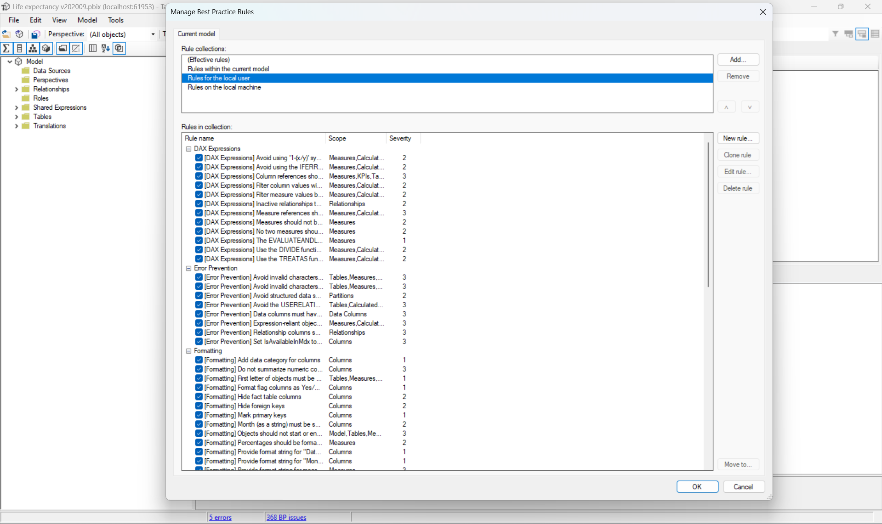Collapse the DAX Expressions rule group
This screenshot has width=882, height=524.
click(x=188, y=149)
